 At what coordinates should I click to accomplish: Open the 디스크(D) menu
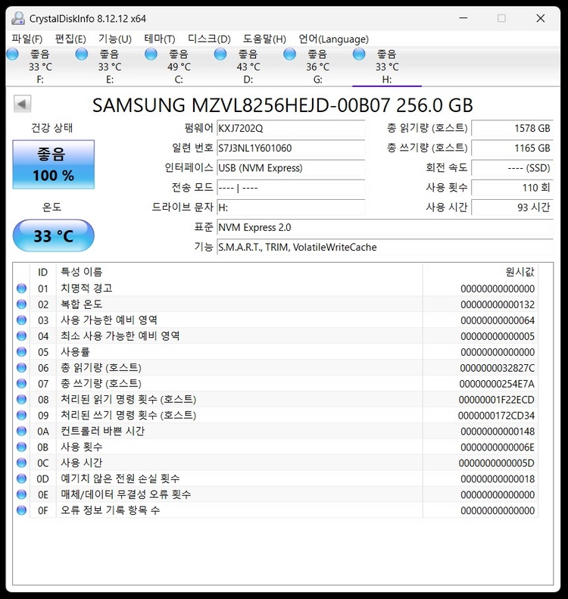tap(209, 39)
